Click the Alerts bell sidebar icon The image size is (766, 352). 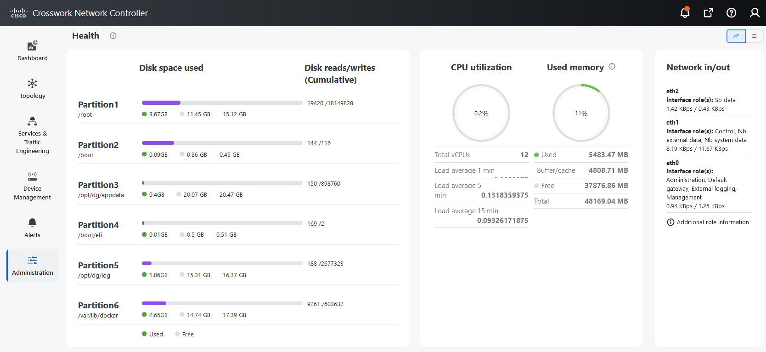click(32, 222)
